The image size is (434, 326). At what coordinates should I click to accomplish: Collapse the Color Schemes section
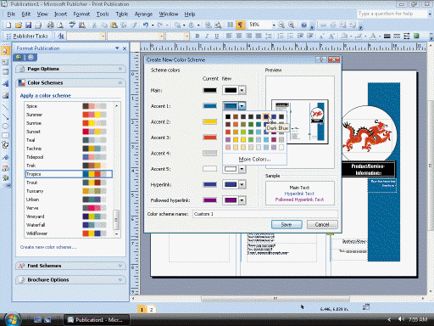pos(70,82)
